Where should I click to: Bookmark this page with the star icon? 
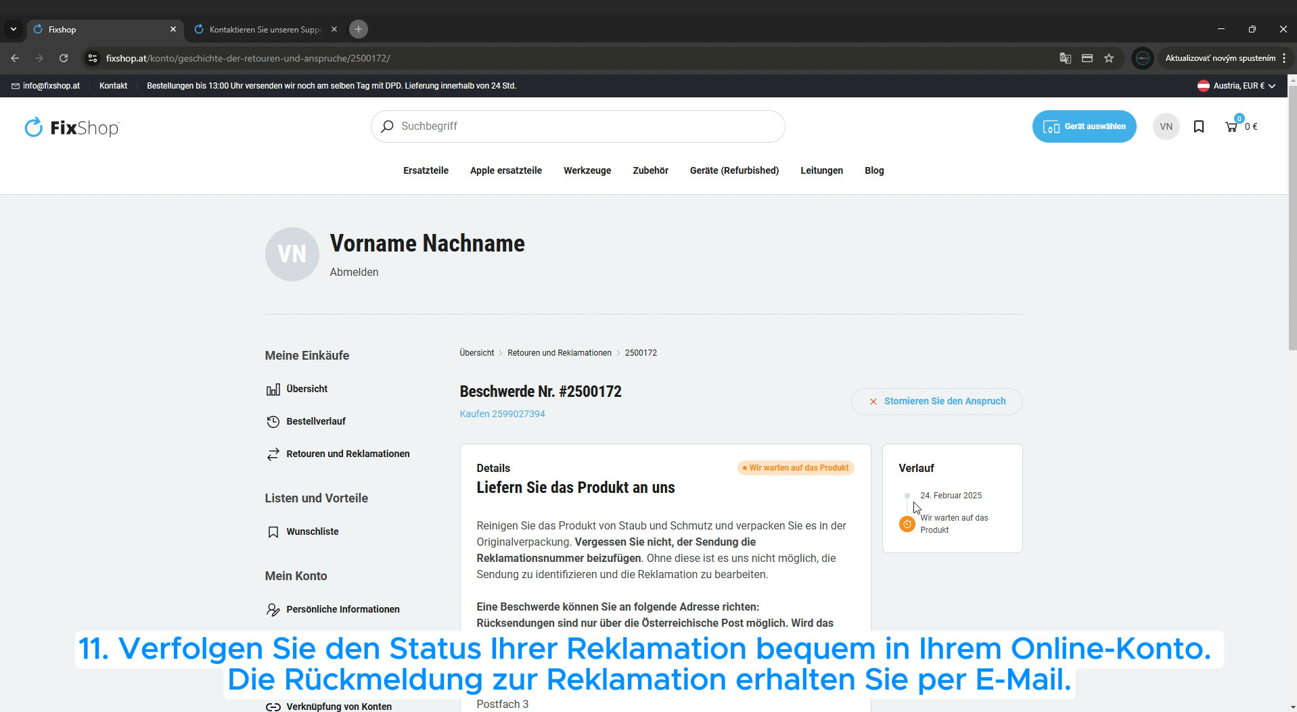[x=1109, y=58]
